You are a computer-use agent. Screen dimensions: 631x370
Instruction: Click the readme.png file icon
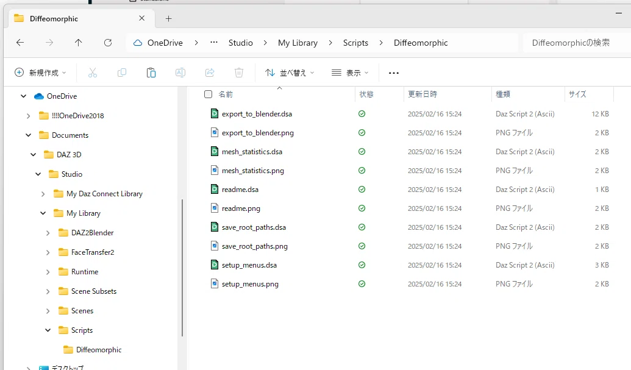[x=215, y=208]
